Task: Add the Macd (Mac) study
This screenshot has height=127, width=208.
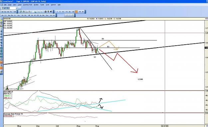Action: 9,15
